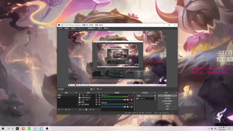Open the Windows Start menu
The width and height of the screenshot is (233, 131).
click(3, 128)
